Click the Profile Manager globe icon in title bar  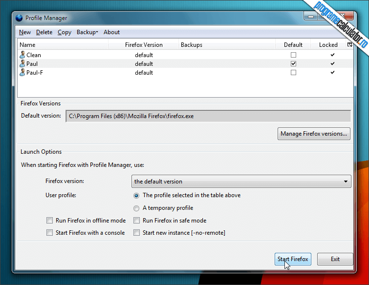pyautogui.click(x=19, y=18)
